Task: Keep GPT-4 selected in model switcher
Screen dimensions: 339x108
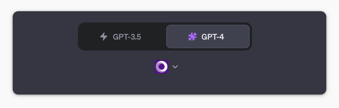Action: click(208, 36)
